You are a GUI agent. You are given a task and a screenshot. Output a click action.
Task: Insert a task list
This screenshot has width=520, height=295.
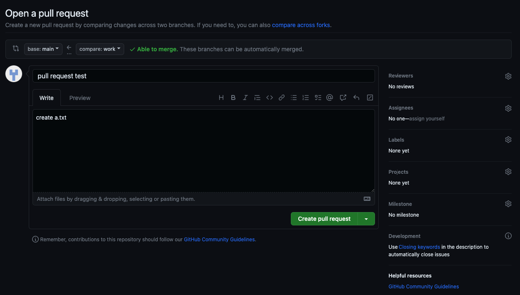point(318,97)
